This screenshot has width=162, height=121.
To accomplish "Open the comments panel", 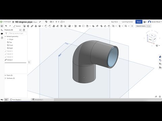I will pos(2,34).
